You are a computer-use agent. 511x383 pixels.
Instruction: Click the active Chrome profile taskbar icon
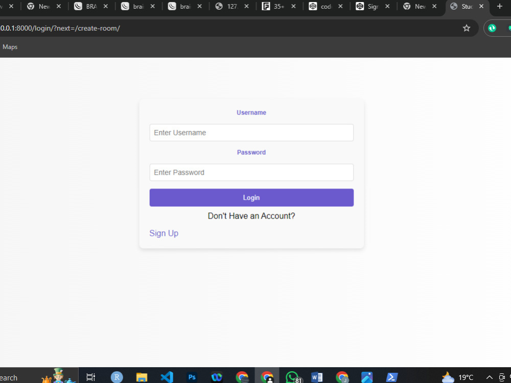pyautogui.click(x=267, y=377)
